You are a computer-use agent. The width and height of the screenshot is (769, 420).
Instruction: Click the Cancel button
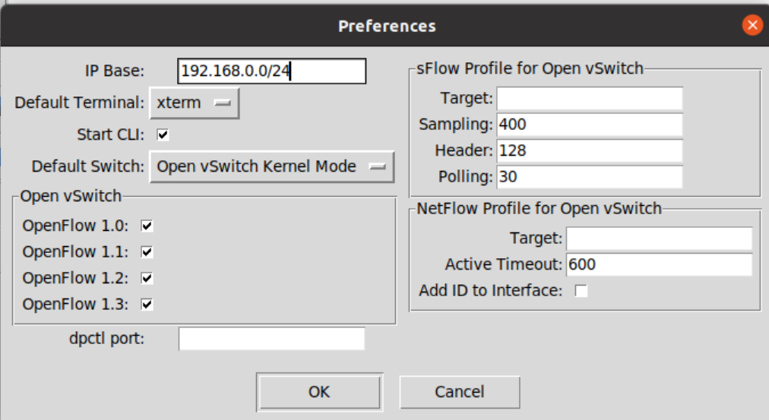(460, 392)
